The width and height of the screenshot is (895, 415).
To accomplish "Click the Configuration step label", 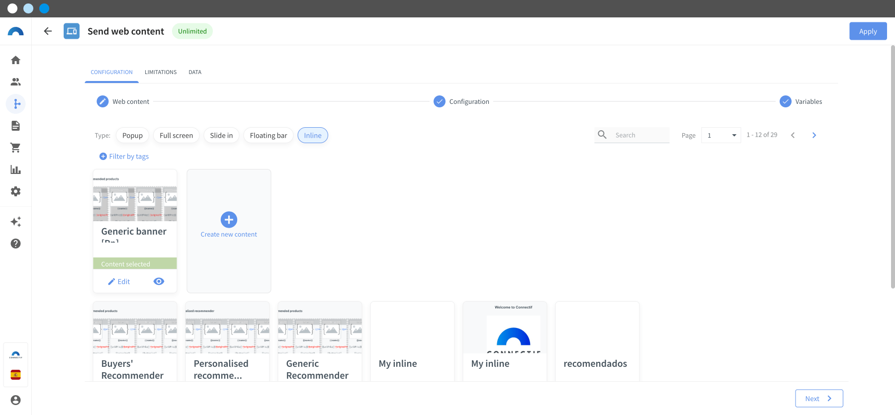I will [x=469, y=101].
